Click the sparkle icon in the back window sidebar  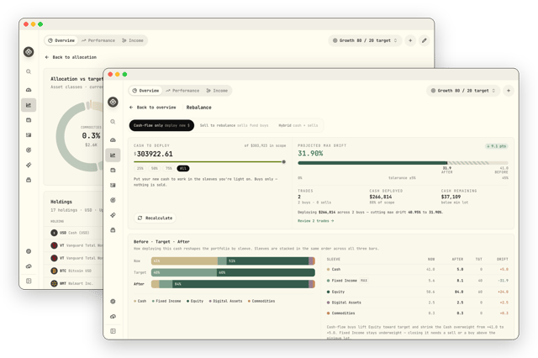click(29, 165)
